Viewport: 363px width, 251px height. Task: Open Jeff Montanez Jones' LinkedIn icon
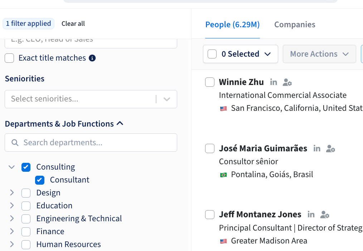311,214
